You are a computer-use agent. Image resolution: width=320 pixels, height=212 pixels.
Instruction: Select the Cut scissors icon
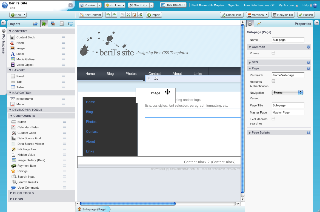[x=128, y=15]
